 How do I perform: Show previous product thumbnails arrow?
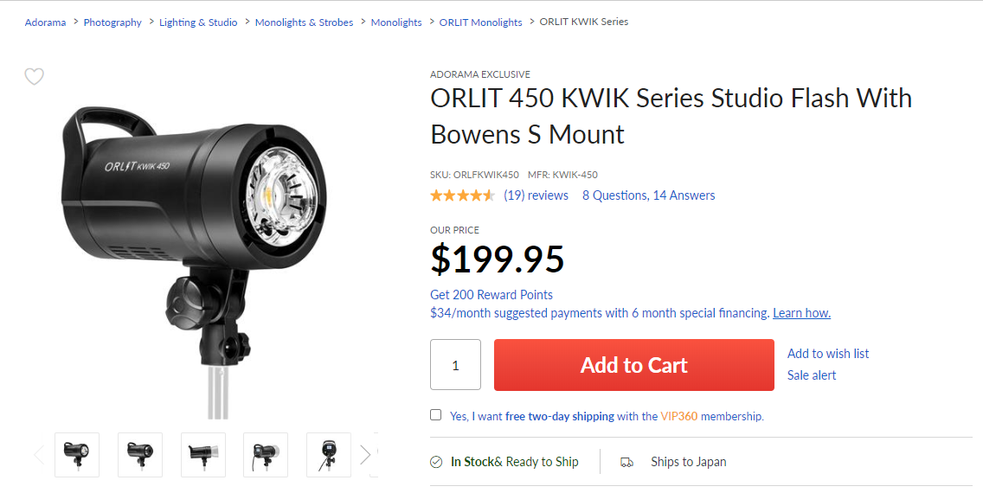[x=39, y=455]
